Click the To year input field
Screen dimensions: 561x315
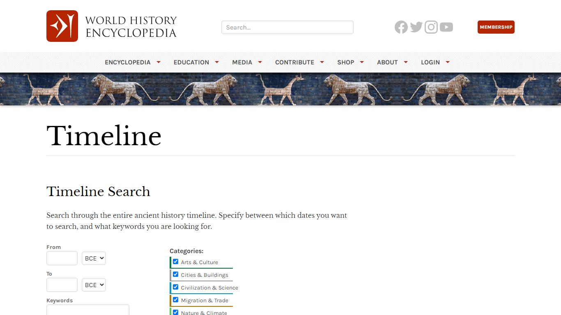click(x=62, y=285)
